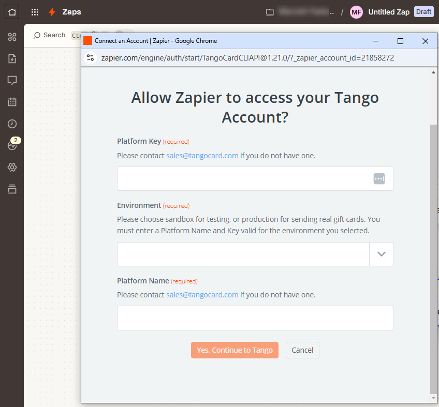Click the Cancel button

(x=302, y=350)
